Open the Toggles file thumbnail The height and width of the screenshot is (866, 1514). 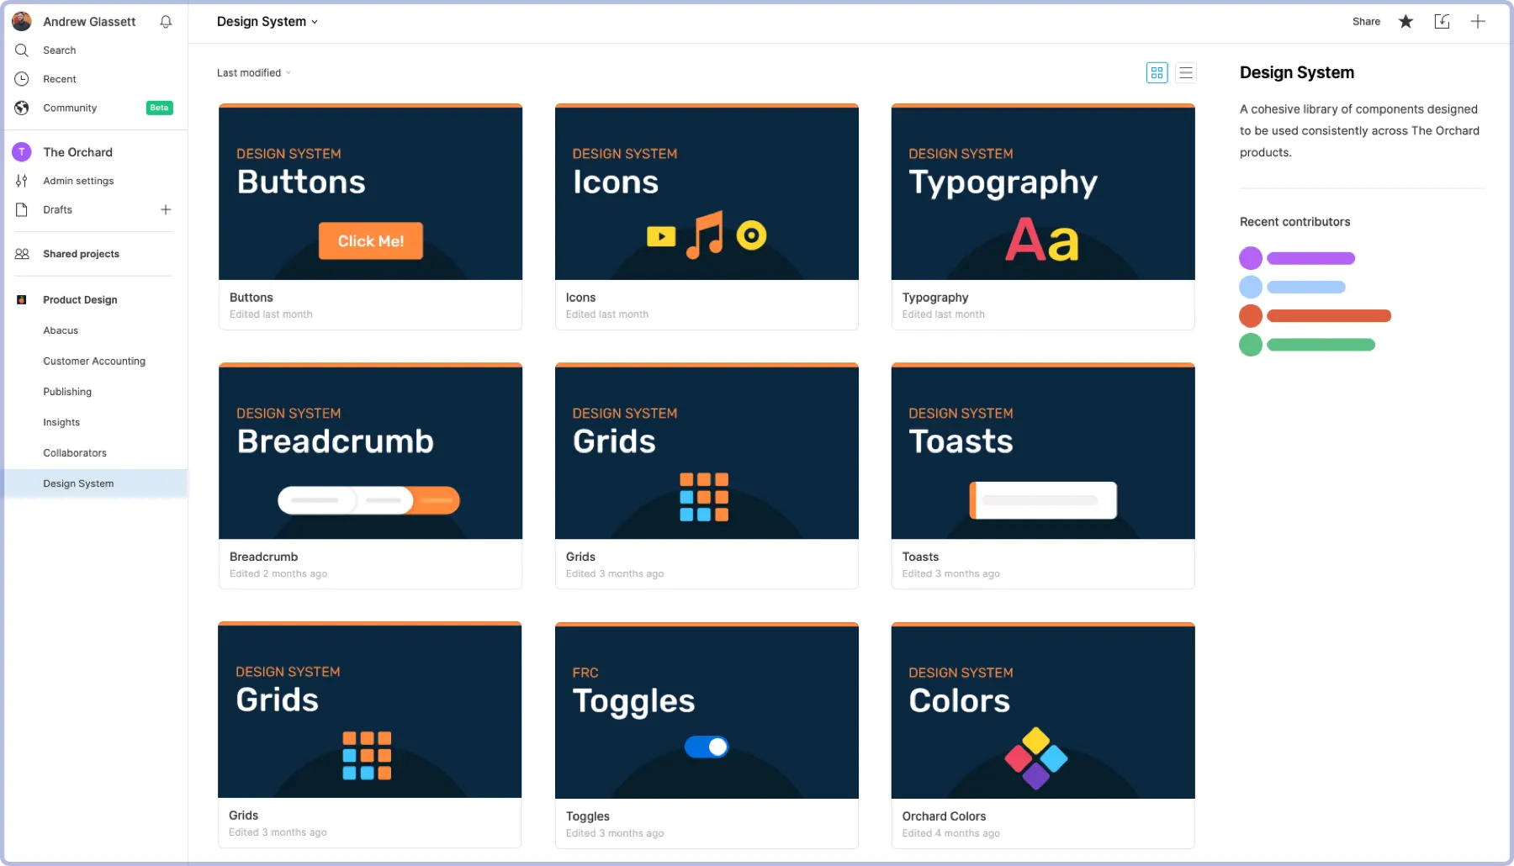(x=707, y=710)
